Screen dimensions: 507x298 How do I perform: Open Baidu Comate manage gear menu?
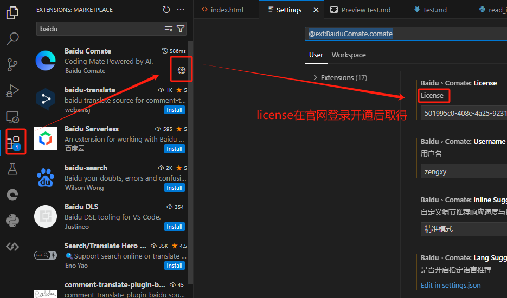coord(182,70)
